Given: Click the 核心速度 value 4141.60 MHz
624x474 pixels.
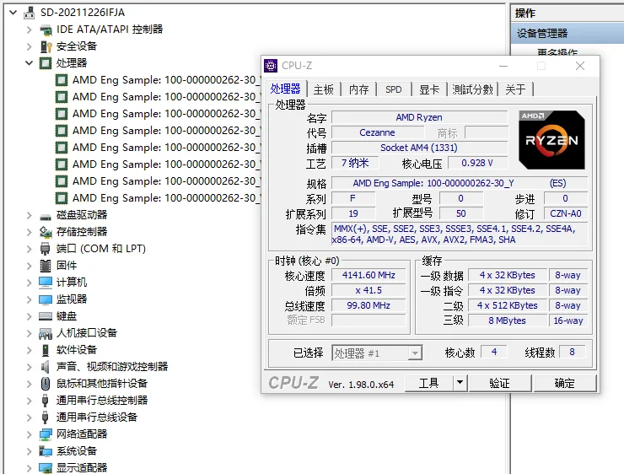Looking at the screenshot, I should coord(368,275).
